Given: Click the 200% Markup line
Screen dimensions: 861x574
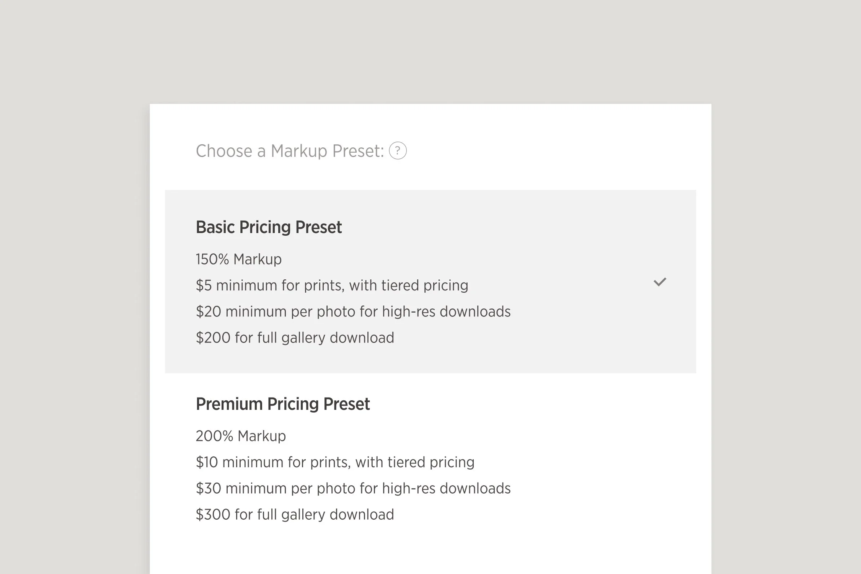Looking at the screenshot, I should (241, 436).
